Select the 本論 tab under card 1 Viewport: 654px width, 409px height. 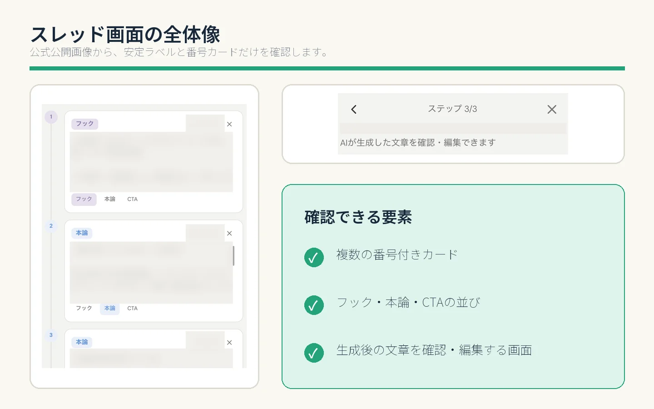click(x=110, y=199)
